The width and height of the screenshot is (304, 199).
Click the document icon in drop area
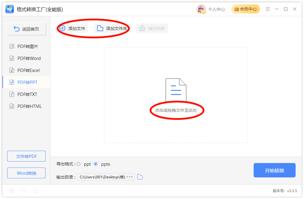coord(176,90)
